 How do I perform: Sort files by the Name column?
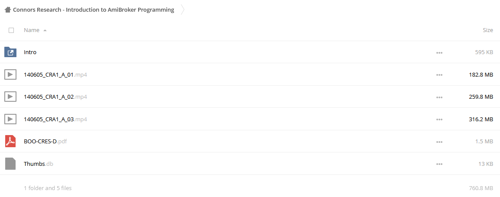(32, 30)
